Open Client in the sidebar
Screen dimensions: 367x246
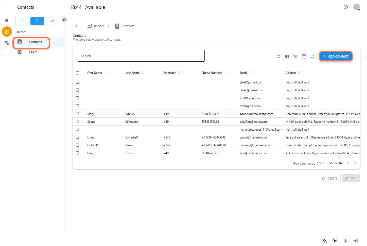coord(33,52)
